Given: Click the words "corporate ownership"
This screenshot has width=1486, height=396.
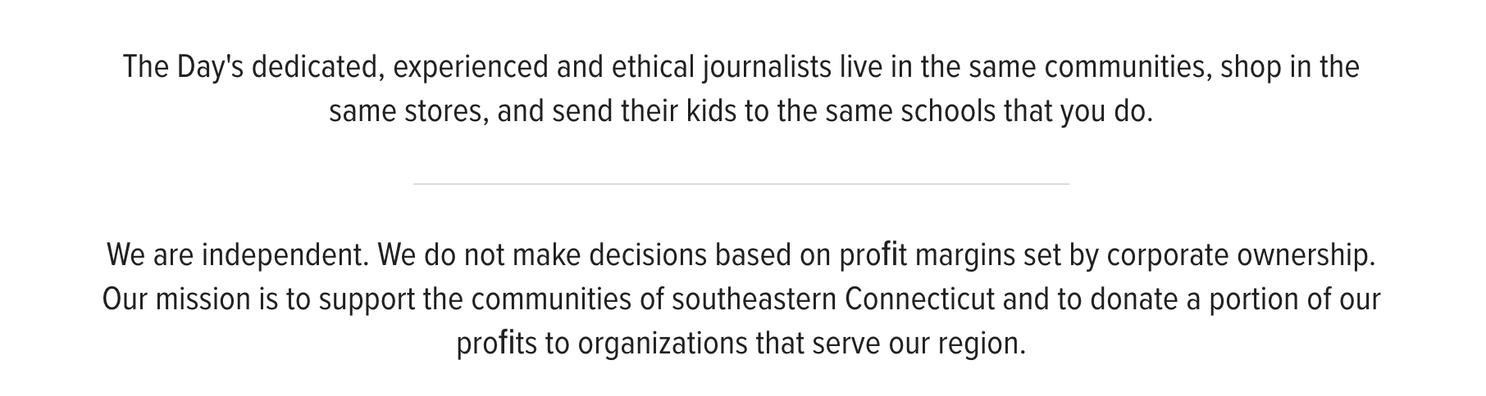Looking at the screenshot, I should [1239, 256].
